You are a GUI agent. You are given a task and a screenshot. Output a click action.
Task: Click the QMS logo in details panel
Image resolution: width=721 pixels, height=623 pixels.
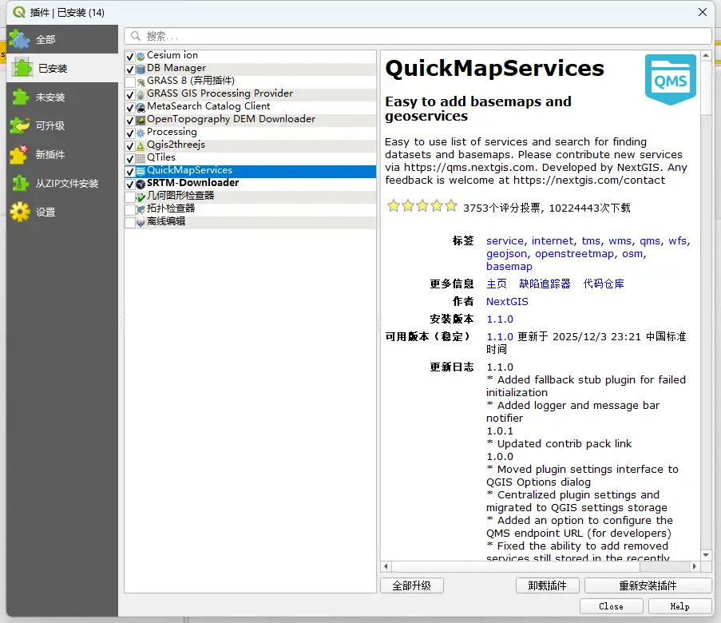click(670, 81)
